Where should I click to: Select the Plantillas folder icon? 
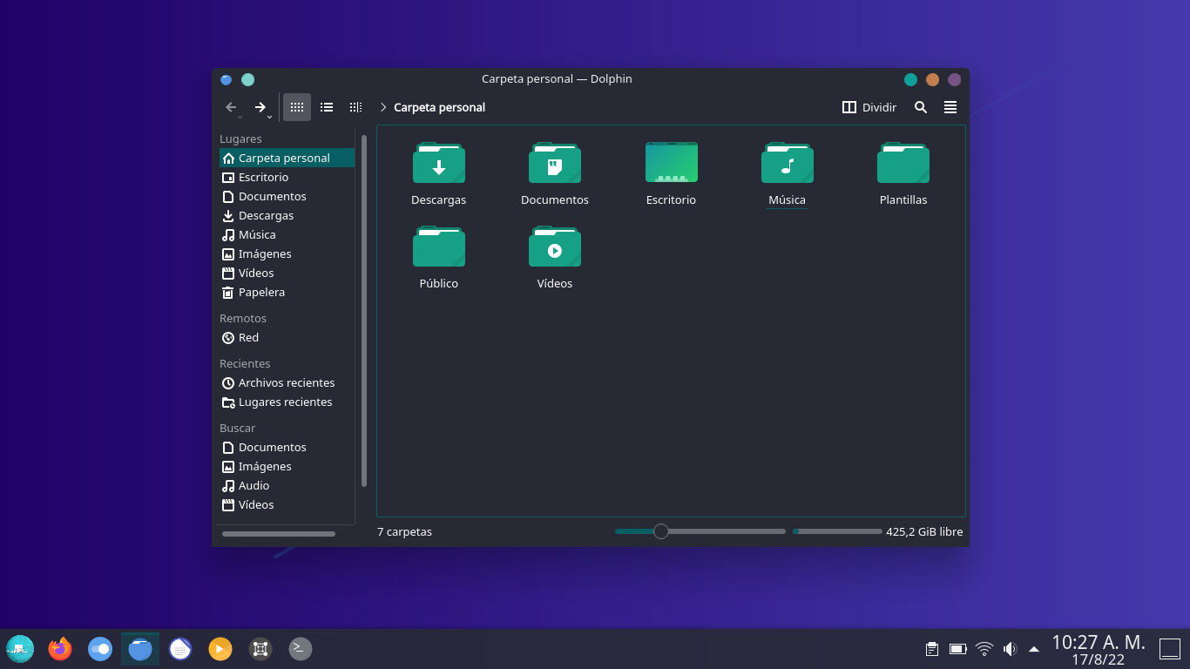click(903, 163)
